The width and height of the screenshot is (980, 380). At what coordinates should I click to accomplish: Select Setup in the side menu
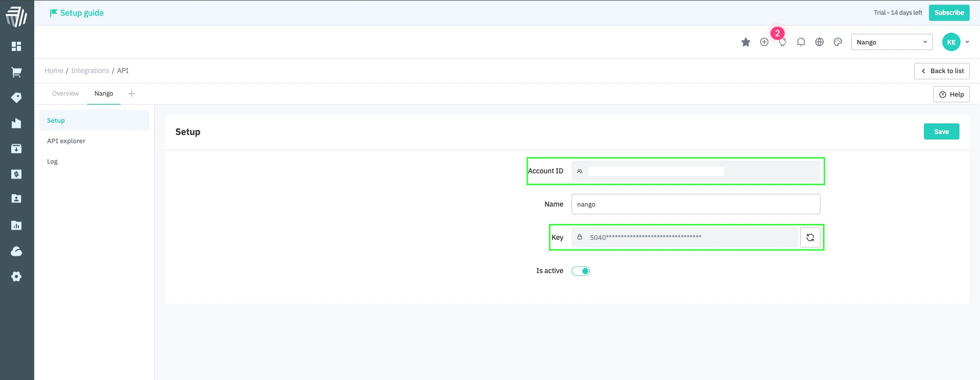point(95,120)
